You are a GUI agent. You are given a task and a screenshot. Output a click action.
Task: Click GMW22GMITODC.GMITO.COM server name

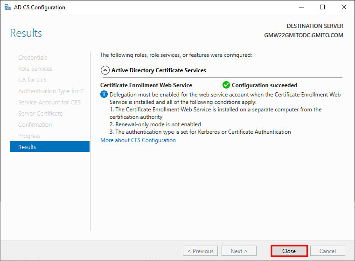point(304,35)
